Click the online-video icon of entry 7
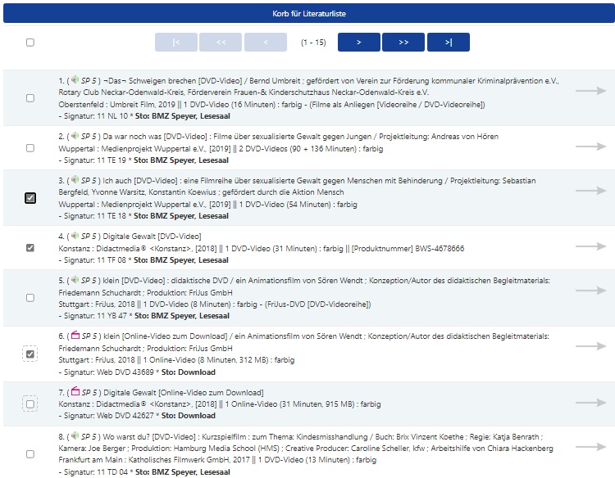Viewport: 615px width, 478px height. pyautogui.click(x=75, y=391)
